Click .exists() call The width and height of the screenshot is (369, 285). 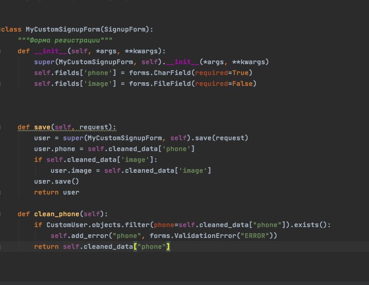[308, 225]
